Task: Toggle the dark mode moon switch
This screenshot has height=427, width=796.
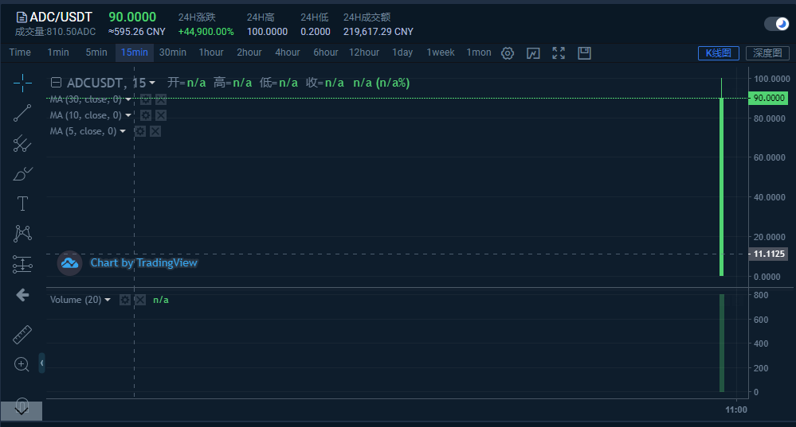Action: tap(776, 24)
